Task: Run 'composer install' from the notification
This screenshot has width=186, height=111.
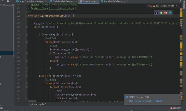Action: (140, 101)
